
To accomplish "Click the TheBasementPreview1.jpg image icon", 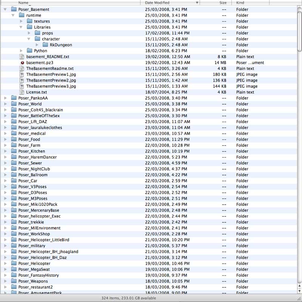I will pos(22,74).
